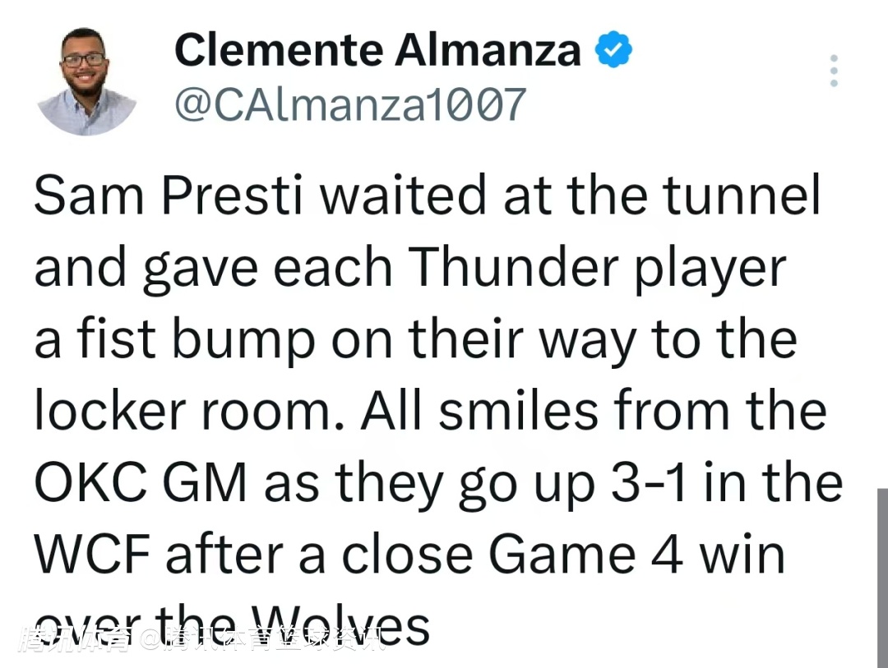The width and height of the screenshot is (888, 668).
Task: Click the "WCF" abbreviation in tweet
Action: point(93,555)
